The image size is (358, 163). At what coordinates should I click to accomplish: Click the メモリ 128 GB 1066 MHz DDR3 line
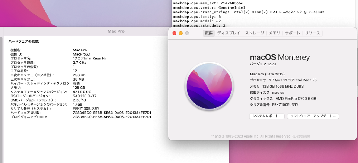(277, 86)
